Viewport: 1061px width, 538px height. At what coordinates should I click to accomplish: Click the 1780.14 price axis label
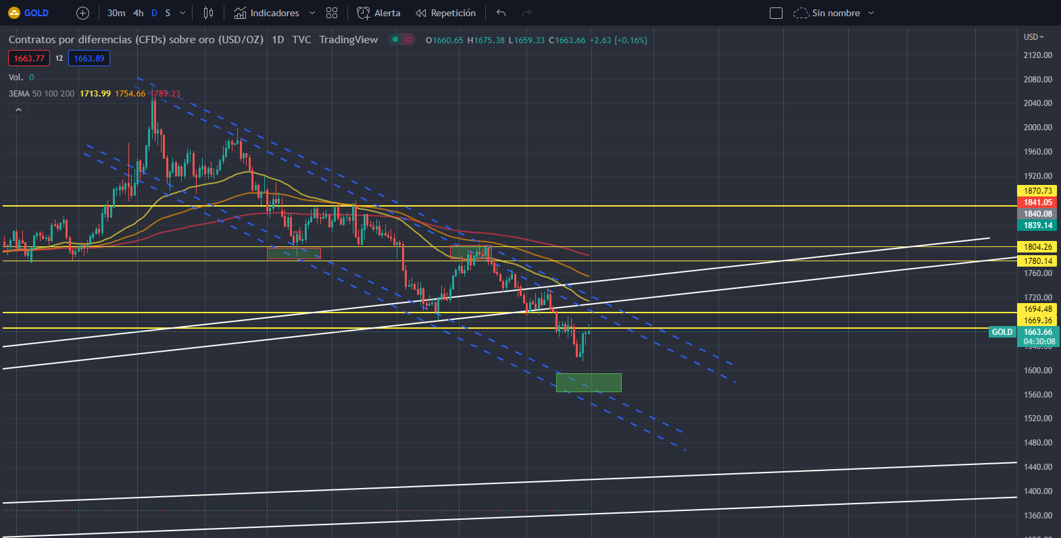(x=1037, y=261)
